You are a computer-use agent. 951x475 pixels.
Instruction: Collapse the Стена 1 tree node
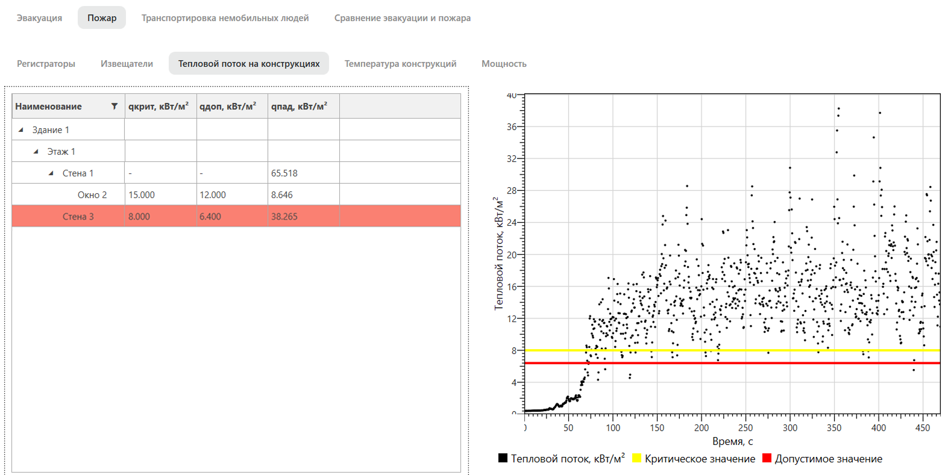pyautogui.click(x=51, y=173)
